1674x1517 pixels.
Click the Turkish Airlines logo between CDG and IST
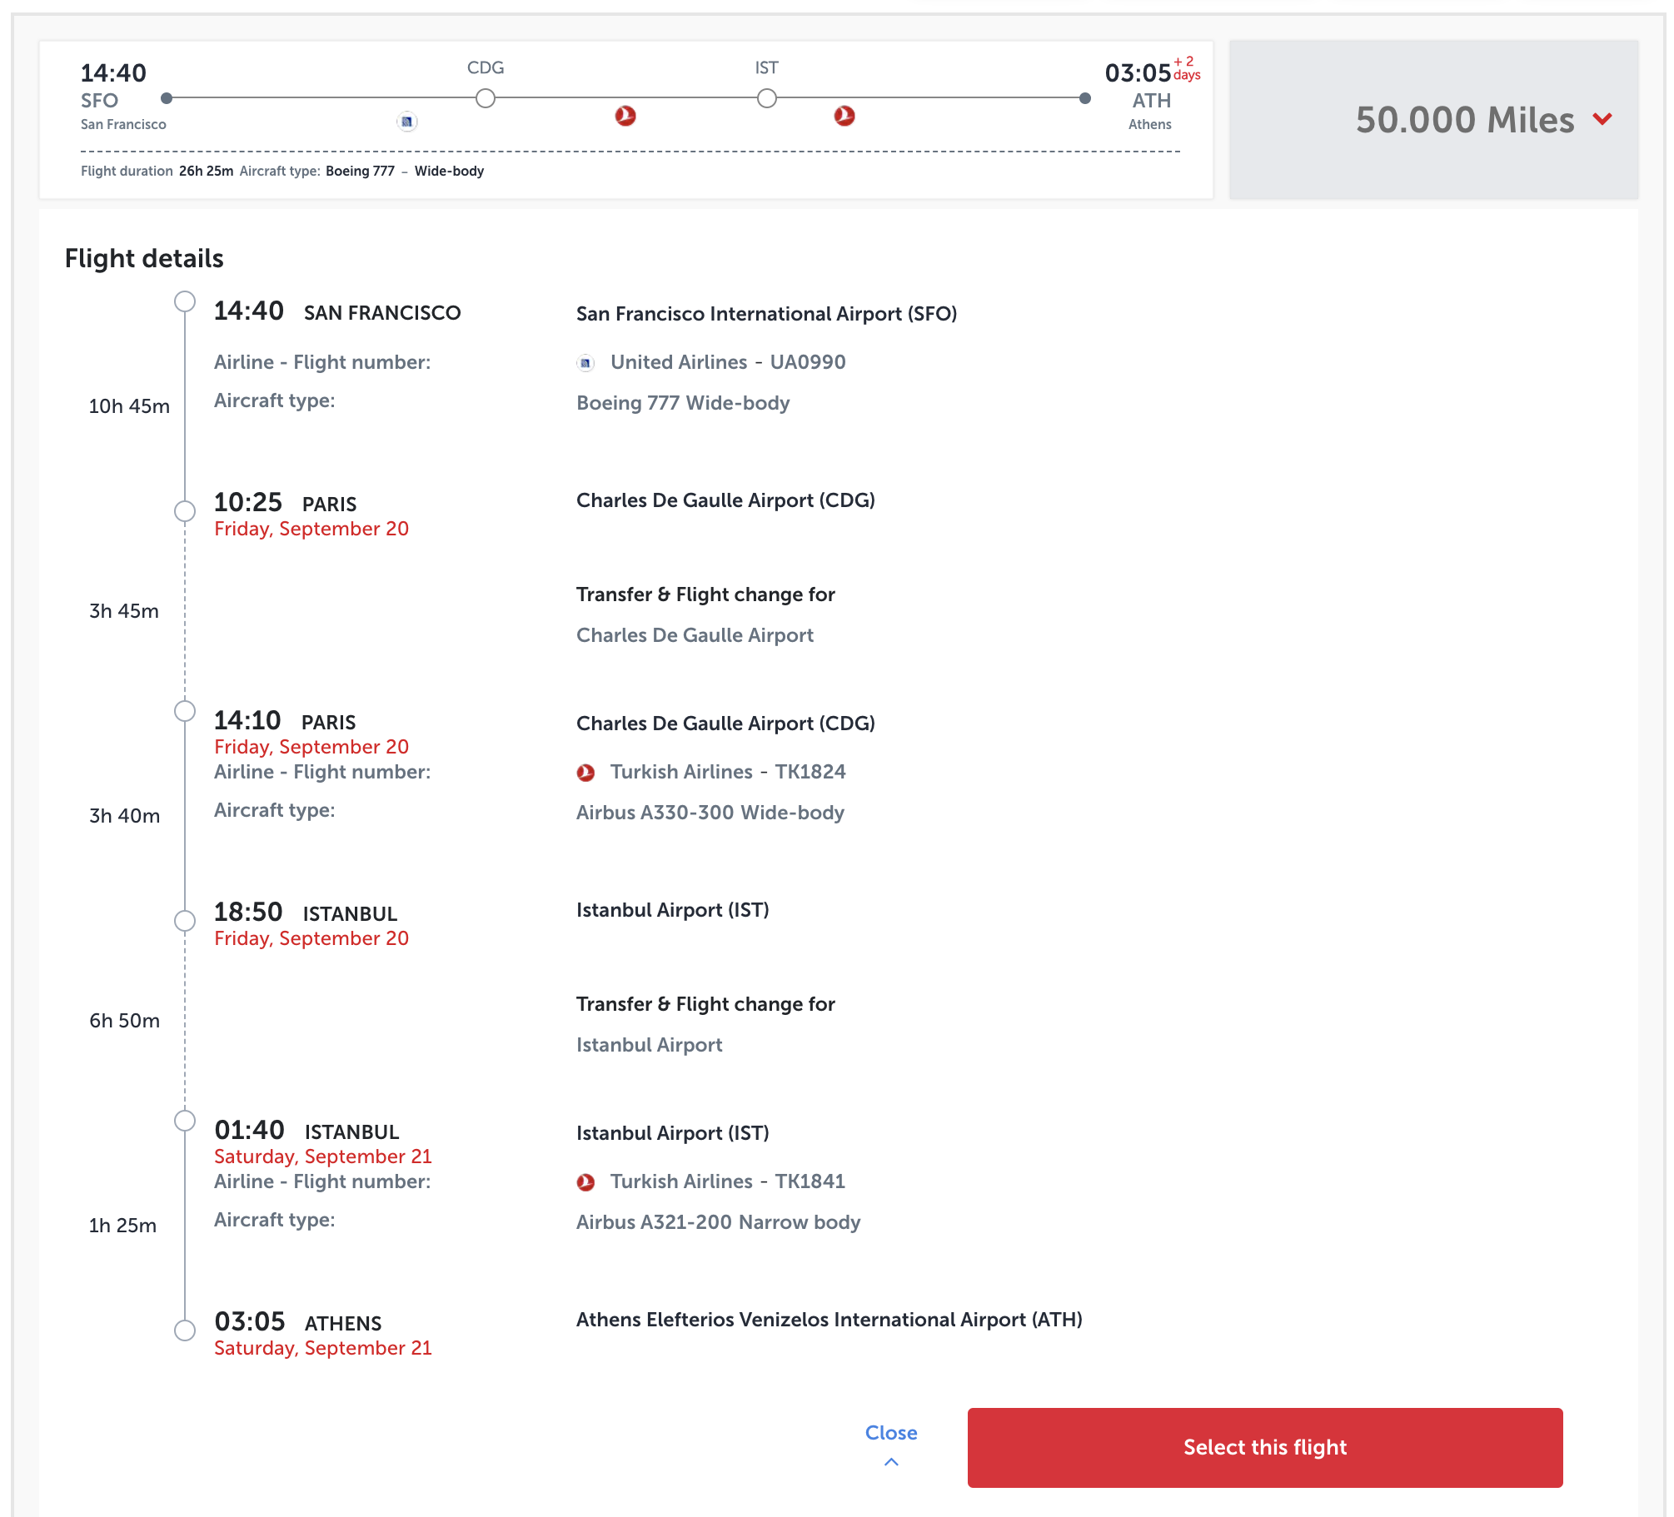(x=625, y=116)
